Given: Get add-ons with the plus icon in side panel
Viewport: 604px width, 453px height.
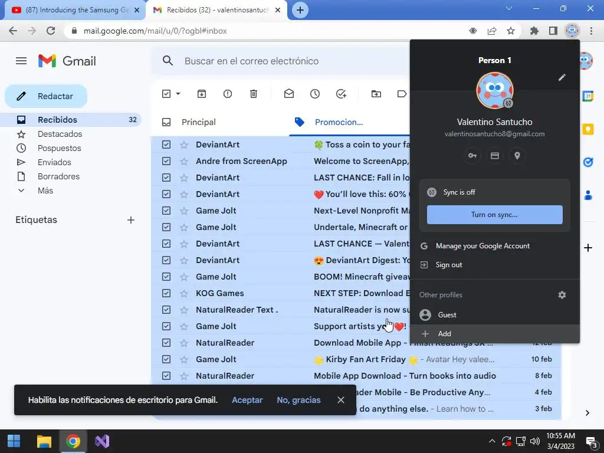Looking at the screenshot, I should [x=588, y=248].
